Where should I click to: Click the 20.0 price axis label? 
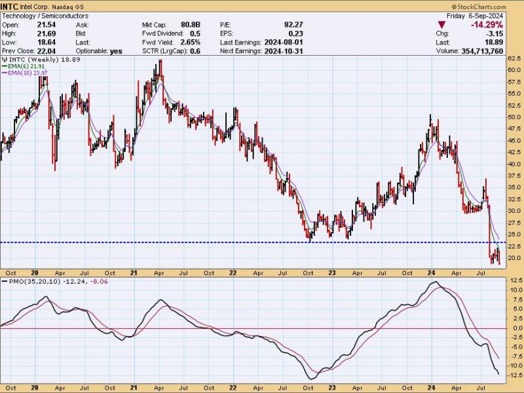[x=514, y=258]
